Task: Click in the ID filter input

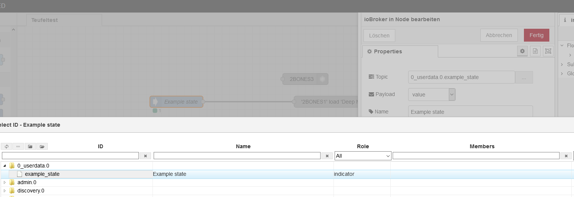Action: (71, 156)
